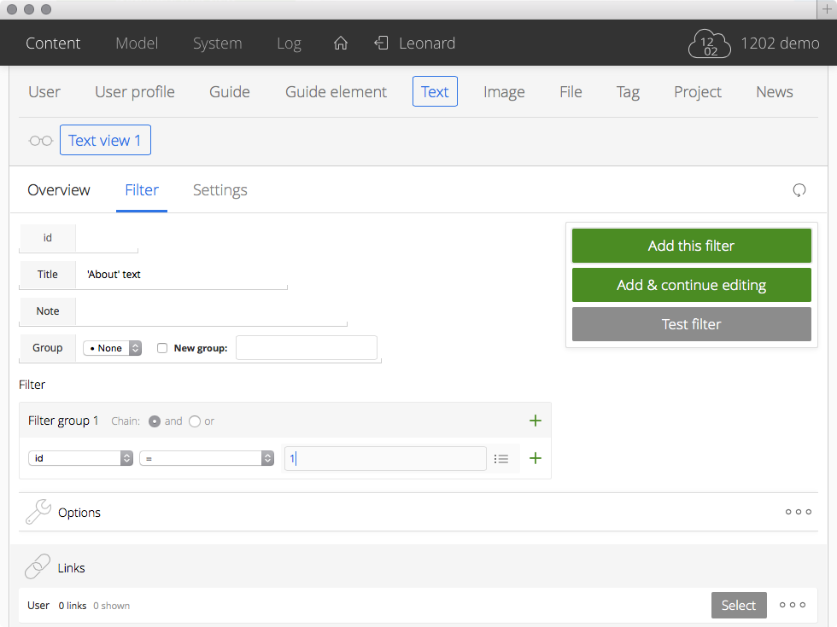The height and width of the screenshot is (627, 837).
Task: Click the green plus in Filter group 1 header
Action: 536,421
